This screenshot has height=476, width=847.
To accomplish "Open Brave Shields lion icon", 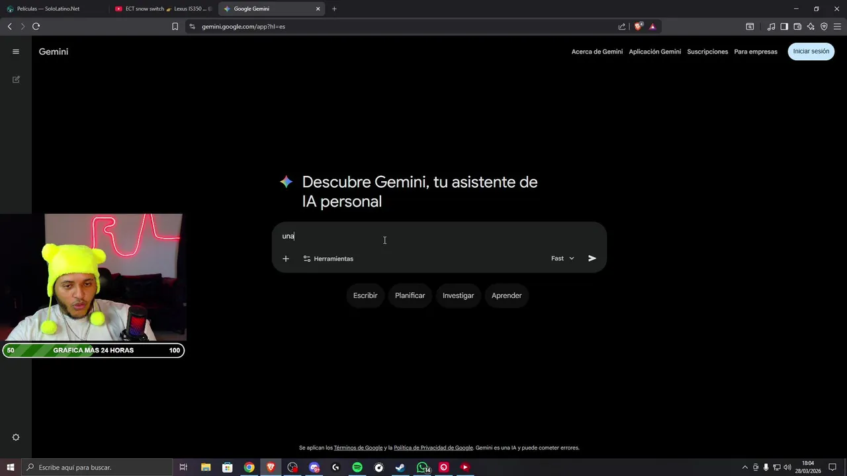I will pos(638,26).
